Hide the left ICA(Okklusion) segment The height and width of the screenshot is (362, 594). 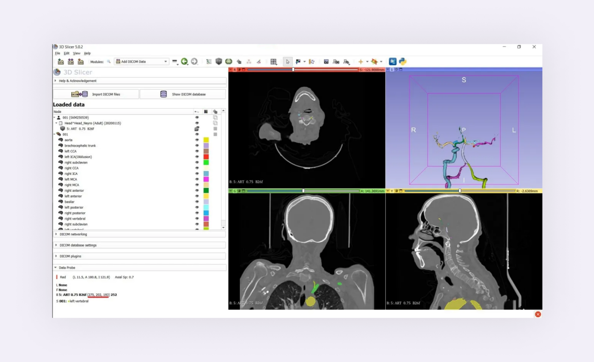click(197, 157)
